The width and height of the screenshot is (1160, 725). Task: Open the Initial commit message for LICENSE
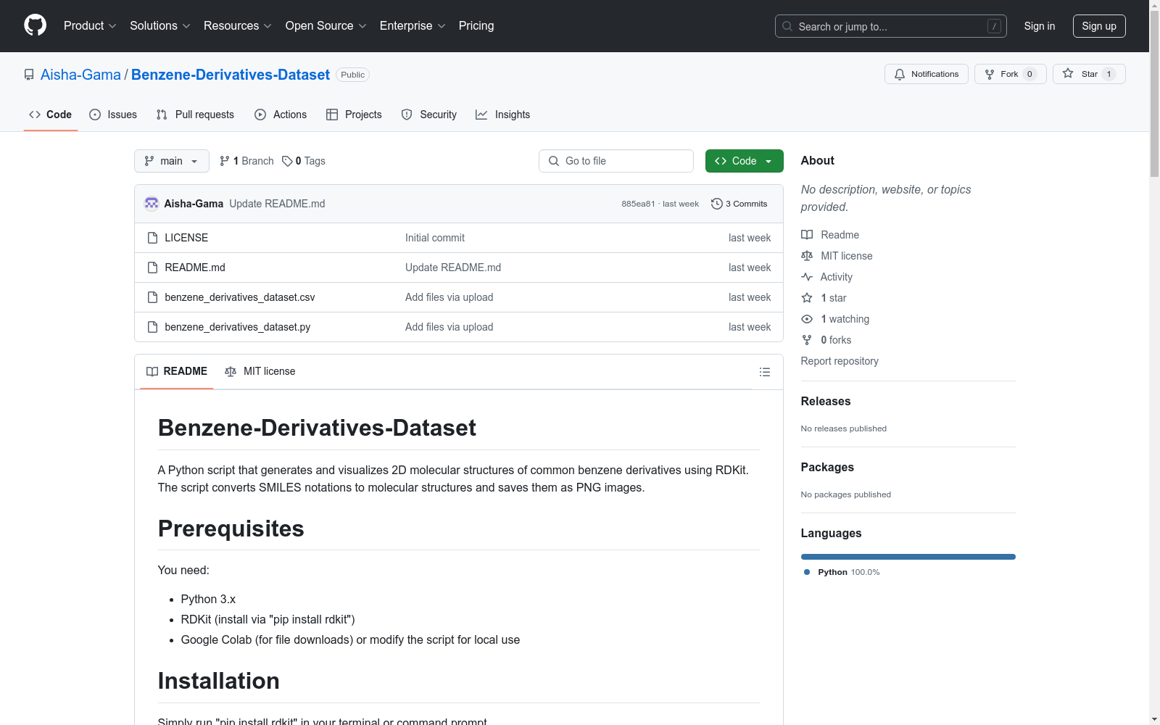435,238
